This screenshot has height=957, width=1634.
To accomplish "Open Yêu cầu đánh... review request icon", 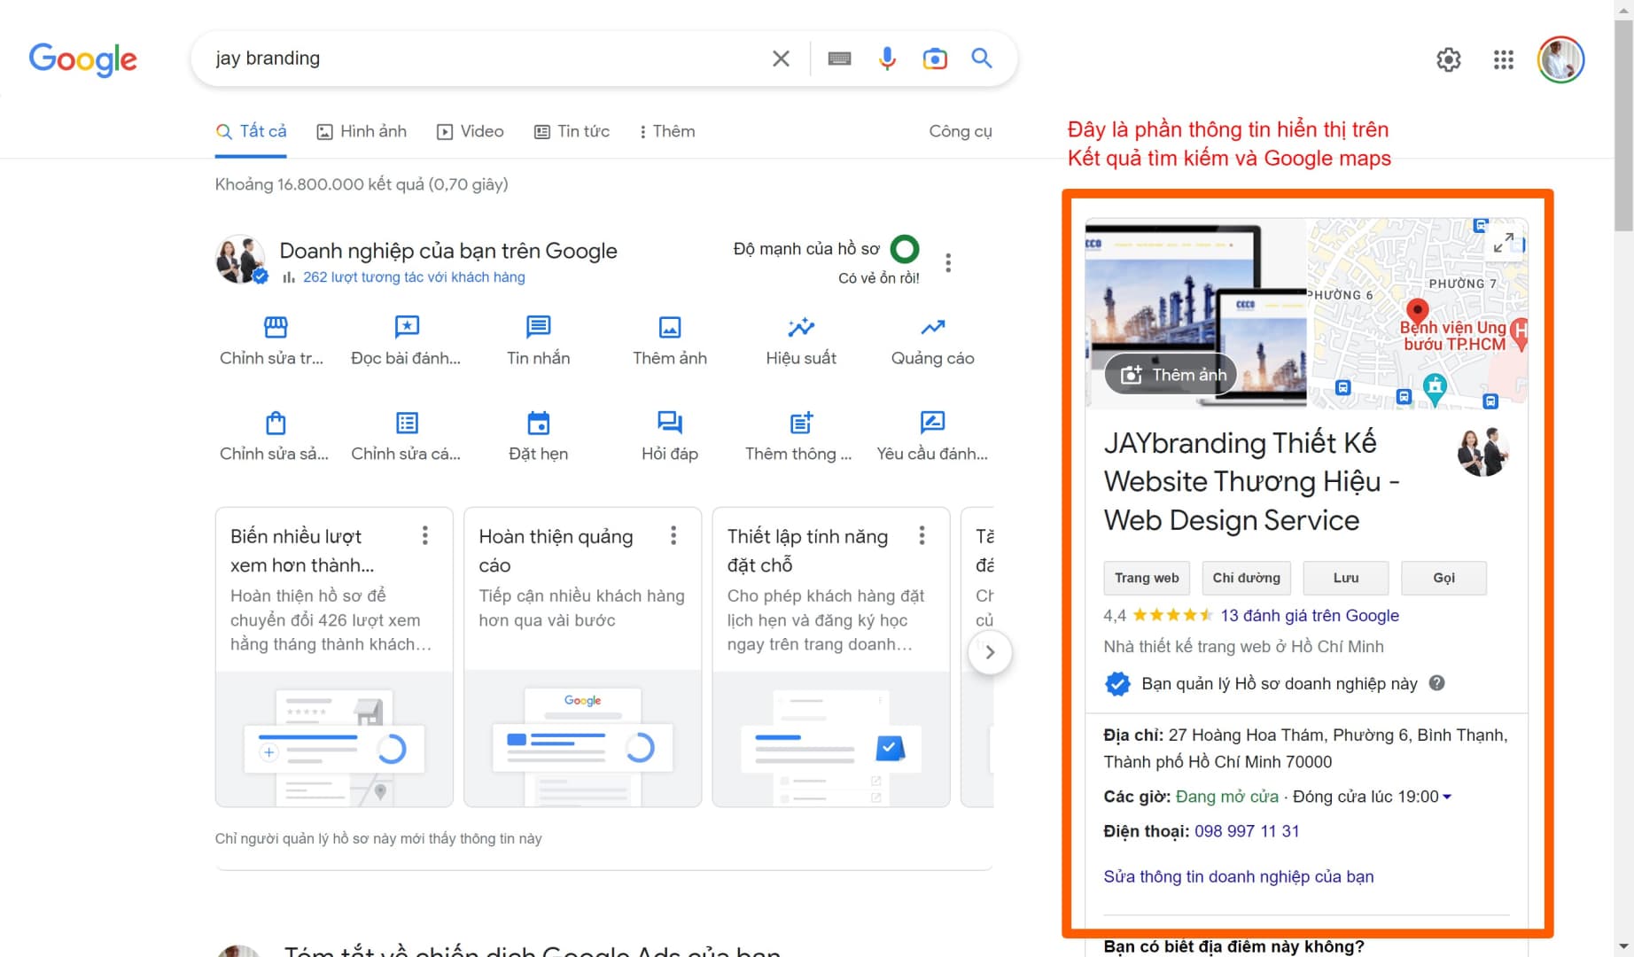I will point(932,423).
